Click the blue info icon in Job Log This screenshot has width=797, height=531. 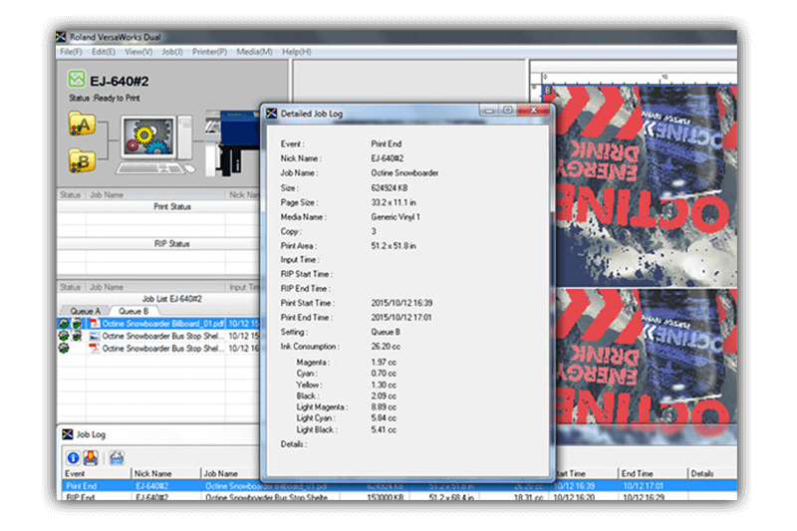click(x=74, y=456)
